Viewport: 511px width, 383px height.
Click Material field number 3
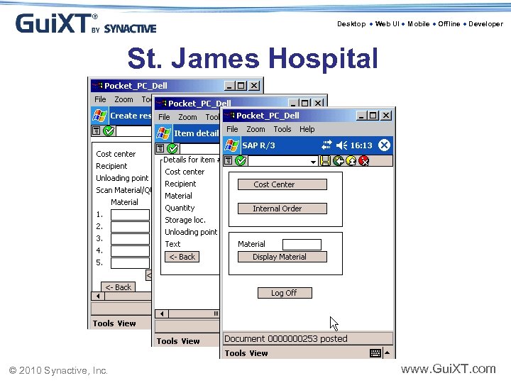click(130, 239)
